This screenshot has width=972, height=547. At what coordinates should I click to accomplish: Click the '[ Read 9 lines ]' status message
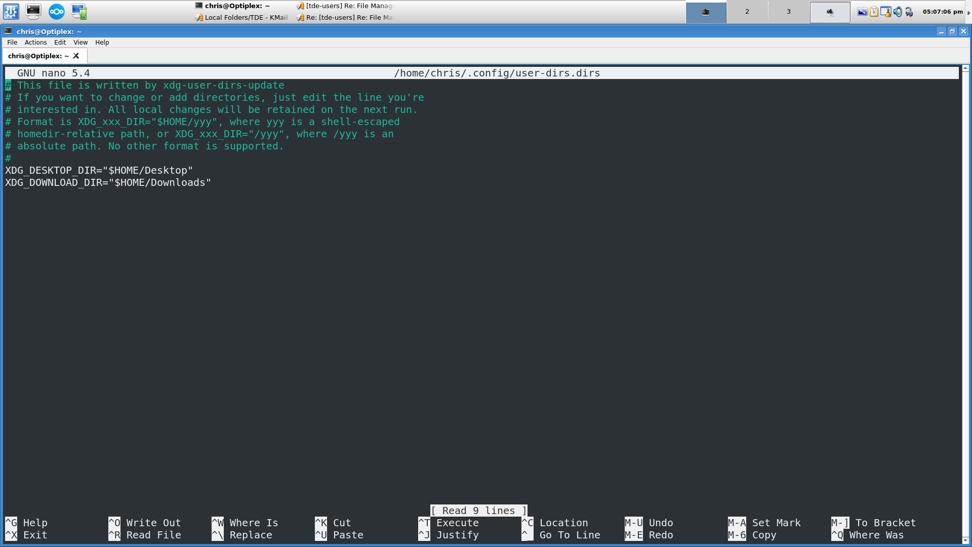point(479,511)
